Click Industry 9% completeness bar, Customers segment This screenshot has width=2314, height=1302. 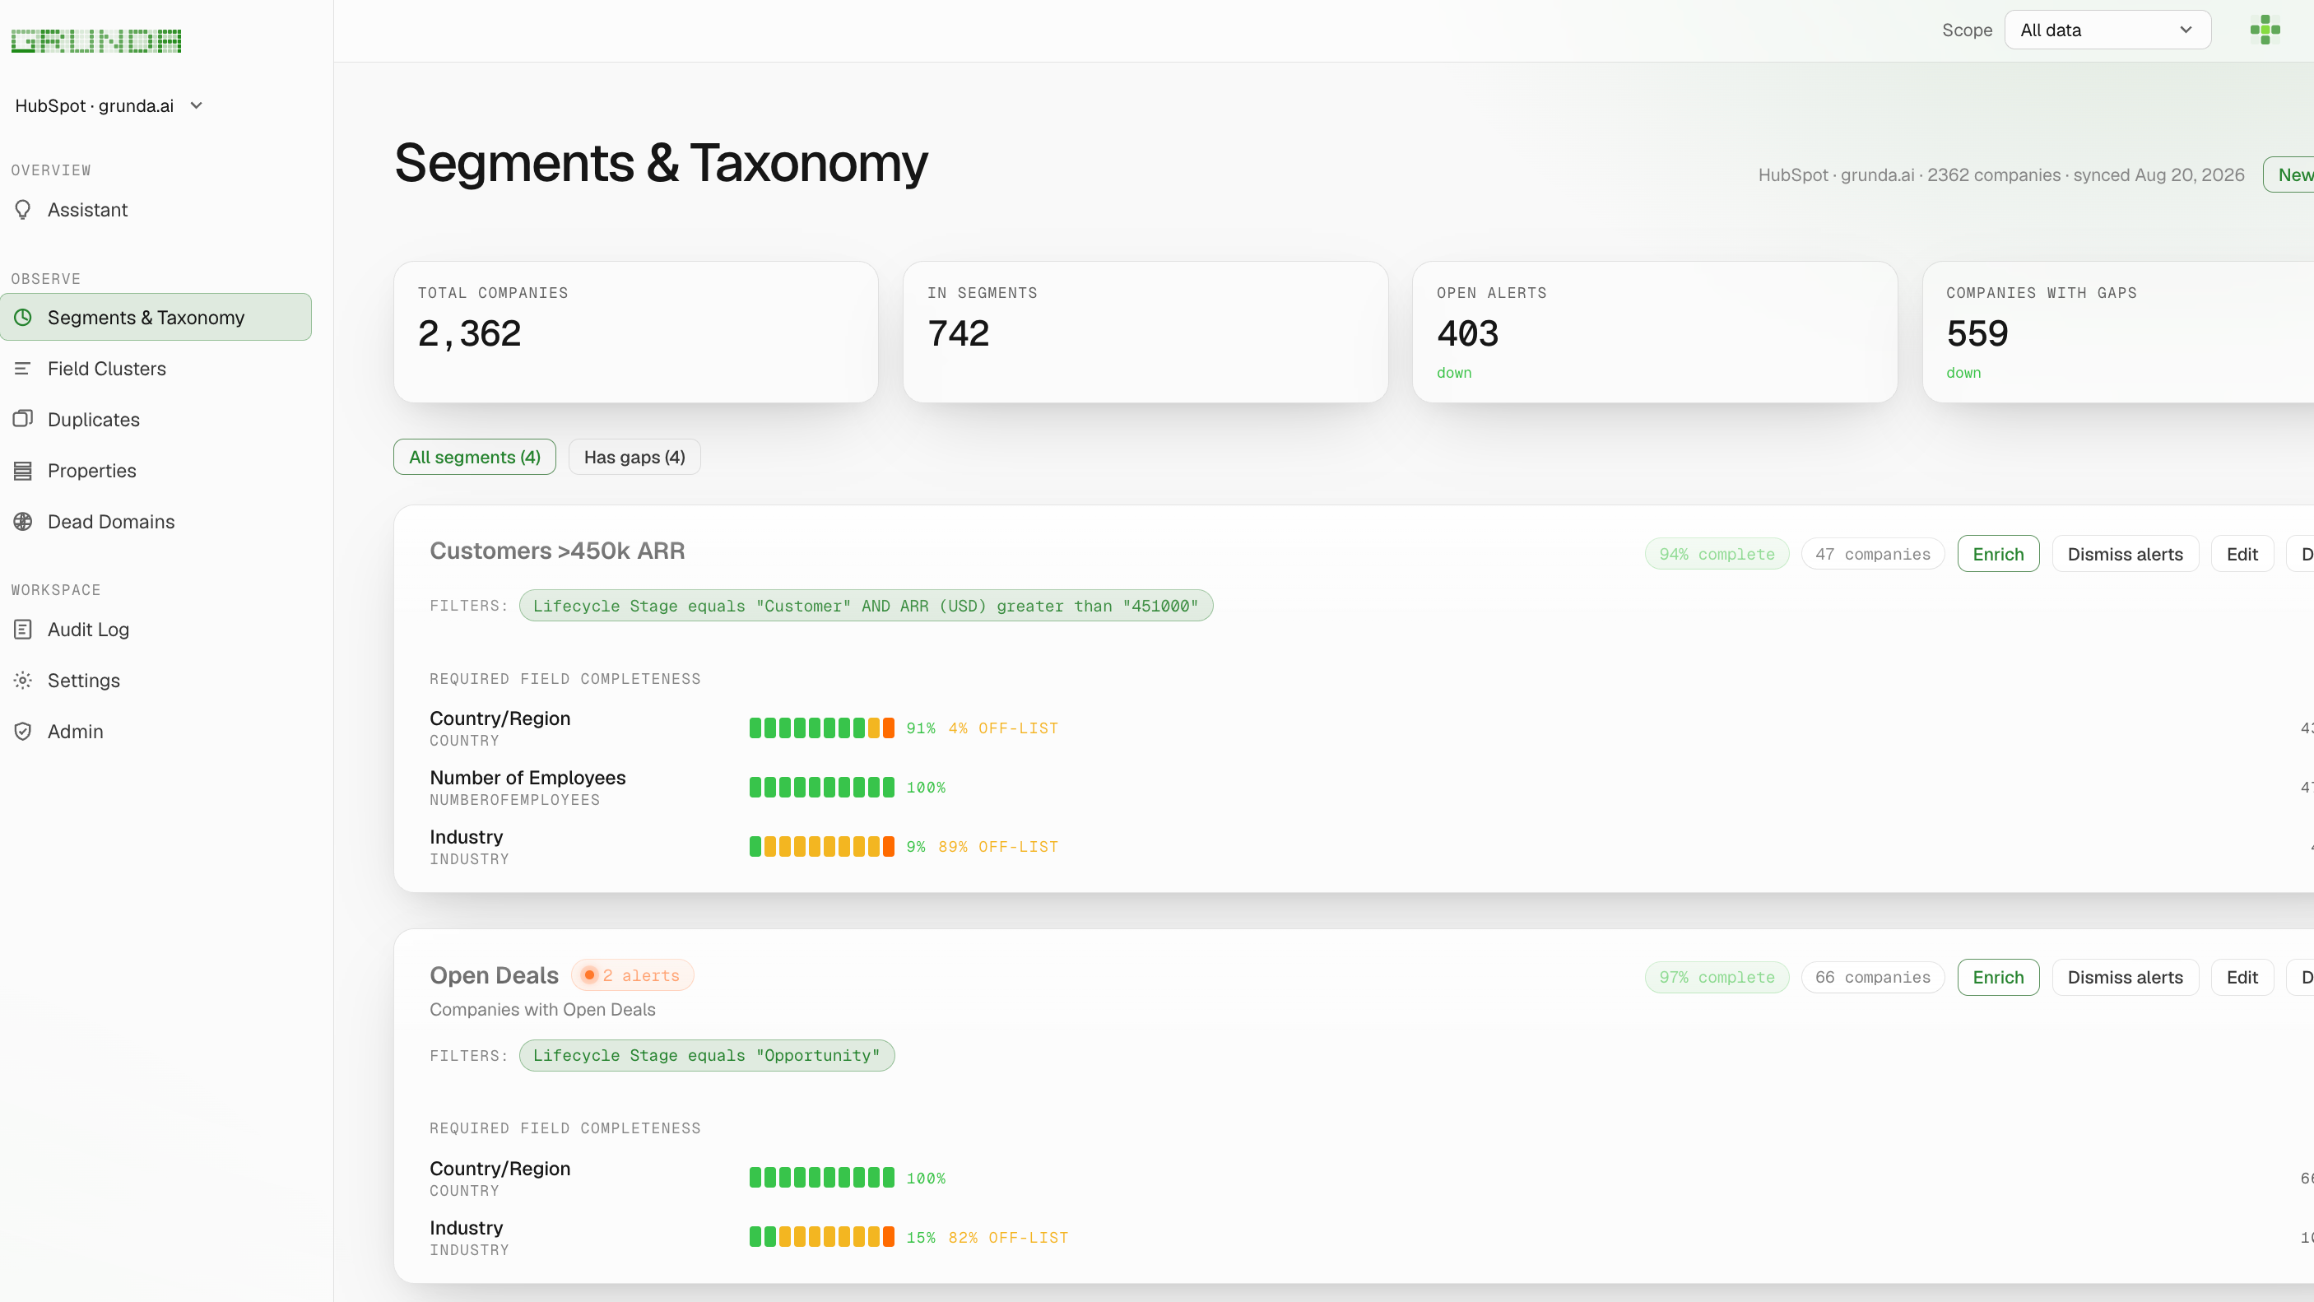click(x=822, y=846)
